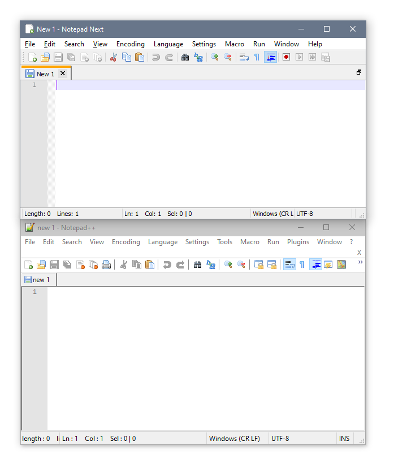Open Encoding menu in Notepad Next
394x472 pixels.
[131, 44]
